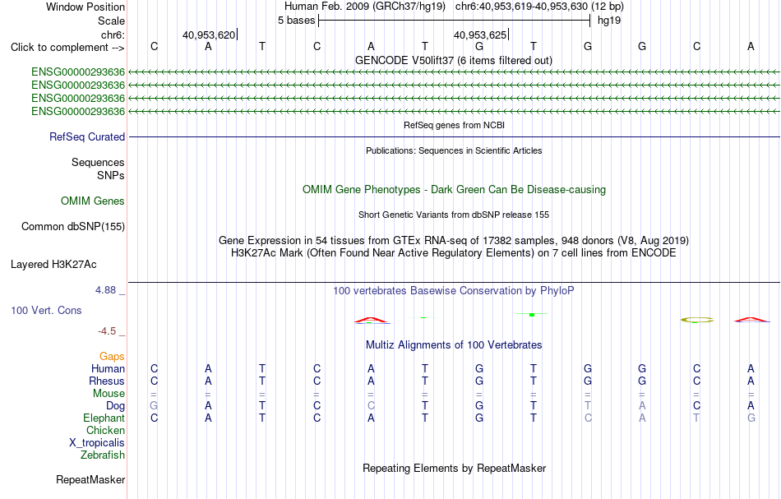Screen dimensions: 781x499
Task: Click the 'Click to complement -->' label
Action: (x=67, y=48)
